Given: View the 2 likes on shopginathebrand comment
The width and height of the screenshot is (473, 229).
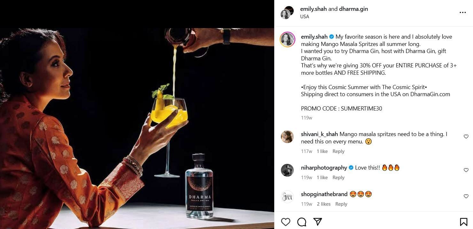Looking at the screenshot, I should 323,204.
